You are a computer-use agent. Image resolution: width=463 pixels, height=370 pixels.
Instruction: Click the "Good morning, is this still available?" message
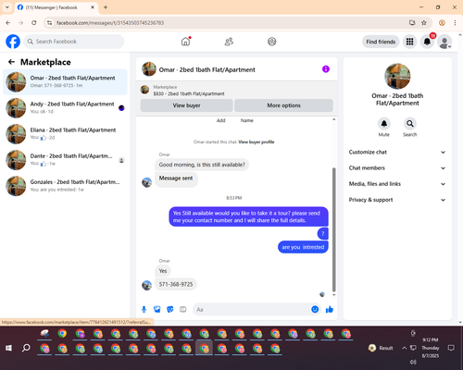202,165
